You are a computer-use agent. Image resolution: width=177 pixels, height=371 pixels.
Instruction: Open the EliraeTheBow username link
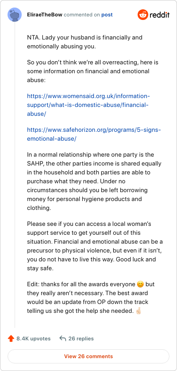coord(45,15)
